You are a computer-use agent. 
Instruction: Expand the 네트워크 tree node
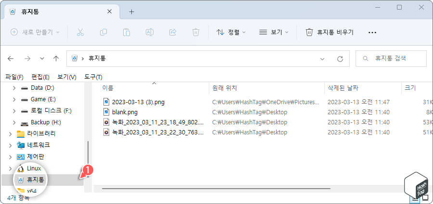click(x=10, y=145)
